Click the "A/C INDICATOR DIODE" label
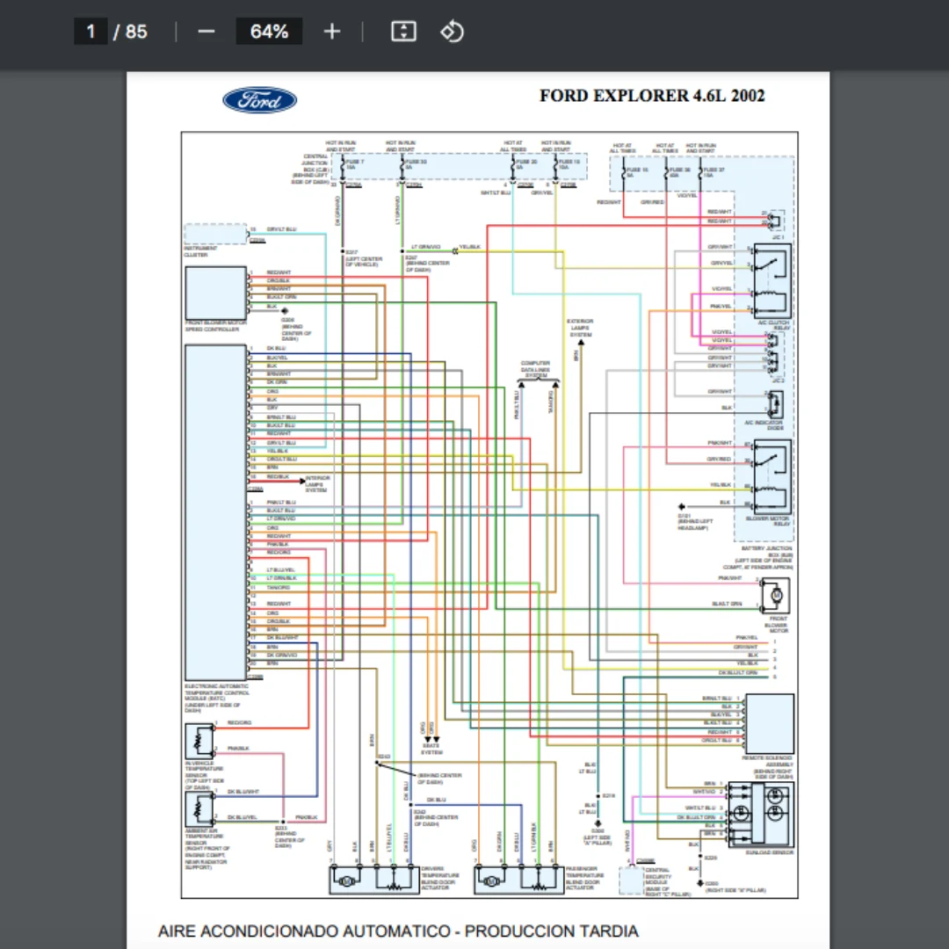 764,425
